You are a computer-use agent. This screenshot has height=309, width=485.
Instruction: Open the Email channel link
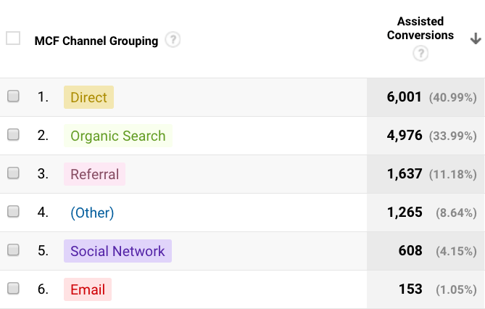88,289
